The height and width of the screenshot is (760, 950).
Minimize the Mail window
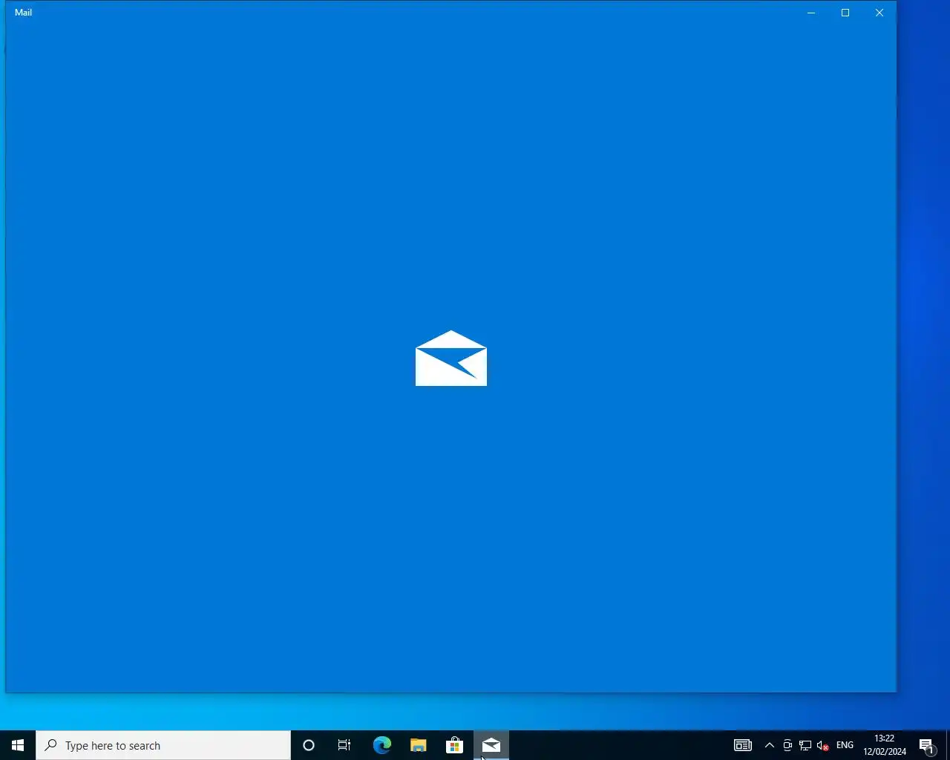[x=811, y=13]
